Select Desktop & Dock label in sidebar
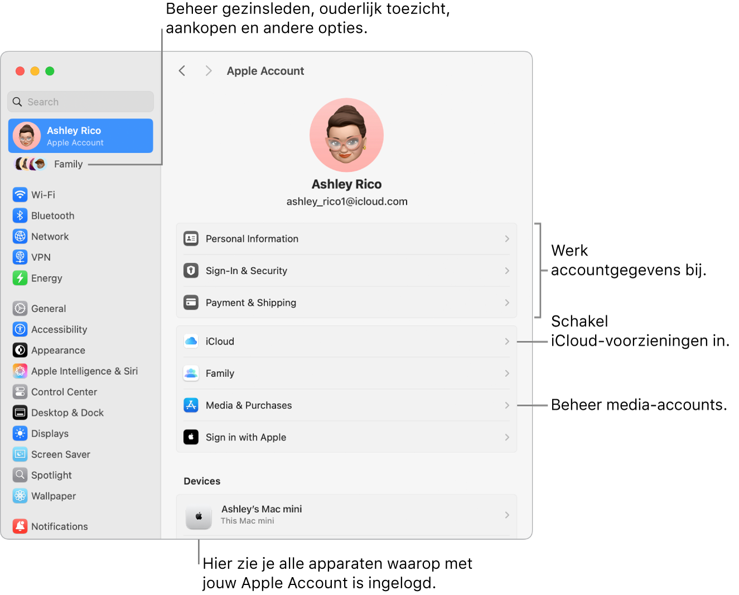This screenshot has width=739, height=595. pos(67,413)
